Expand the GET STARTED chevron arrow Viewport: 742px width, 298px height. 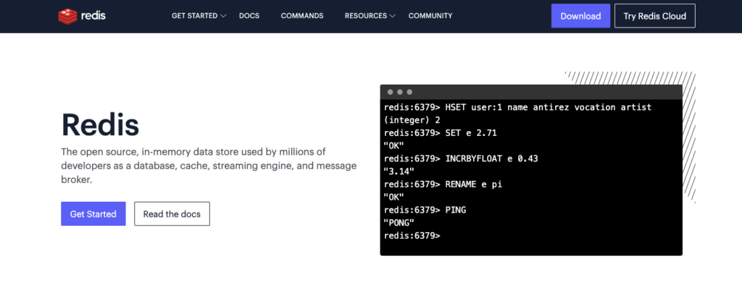coord(223,16)
